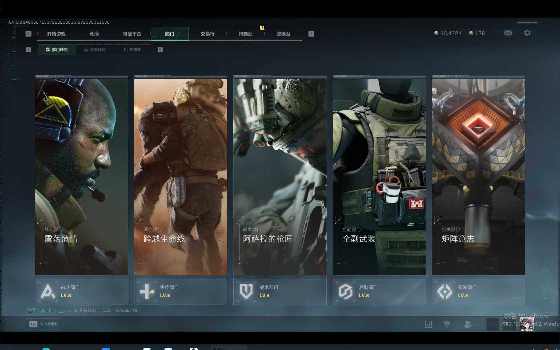Click the 战斗部门 "A" emblem icon
This screenshot has width=560, height=350.
coord(48,291)
